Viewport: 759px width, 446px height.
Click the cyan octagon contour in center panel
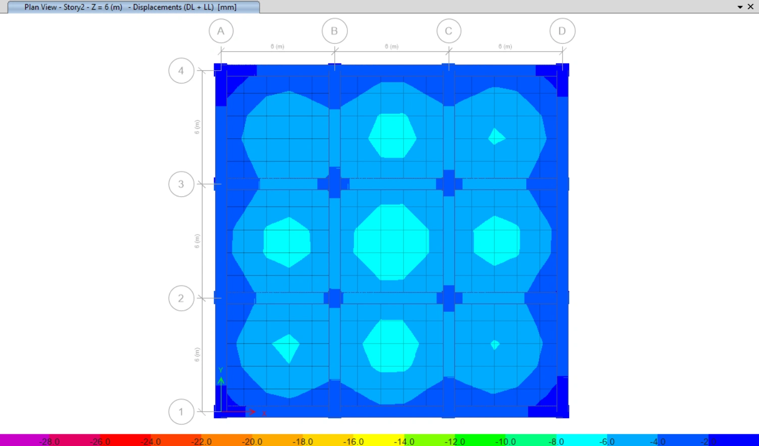(391, 242)
